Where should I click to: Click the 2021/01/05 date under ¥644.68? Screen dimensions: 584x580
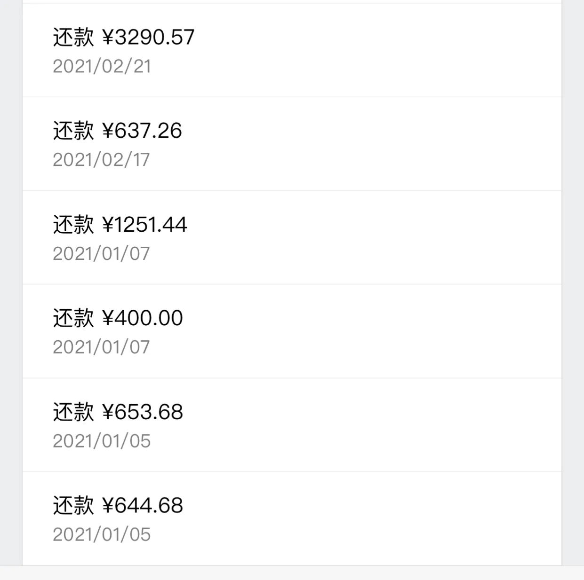102,534
